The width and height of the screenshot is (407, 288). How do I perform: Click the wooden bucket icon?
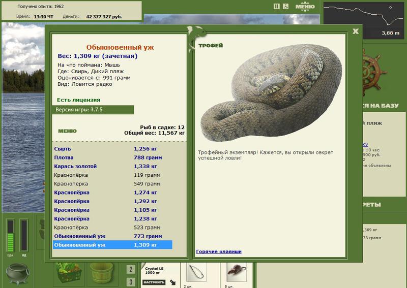[x=101, y=273]
